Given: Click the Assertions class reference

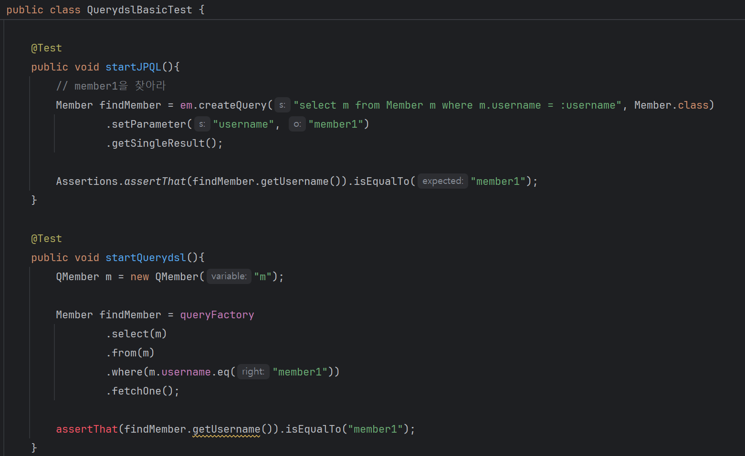Looking at the screenshot, I should pos(87,182).
